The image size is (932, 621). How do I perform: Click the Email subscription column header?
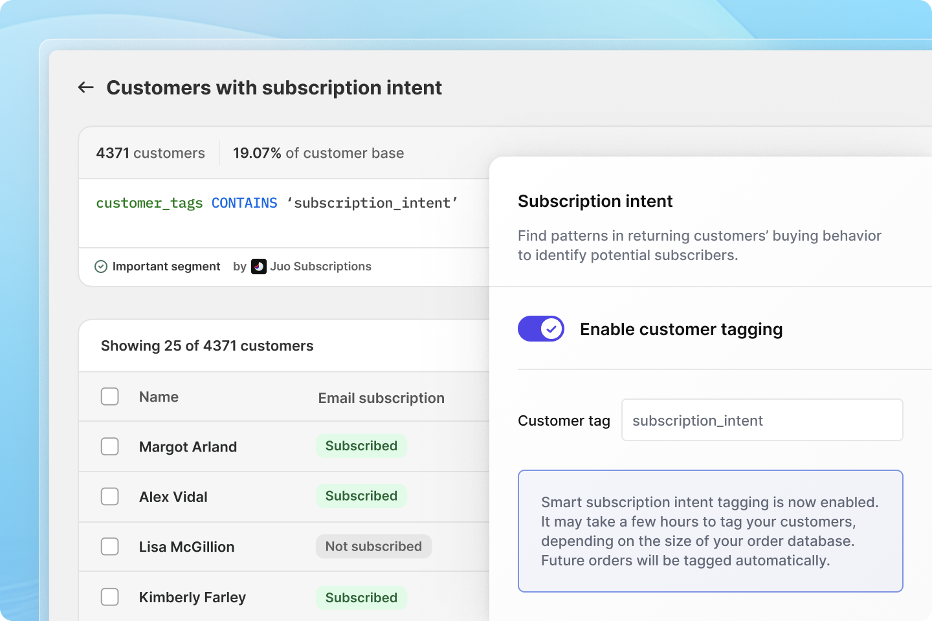click(x=381, y=398)
